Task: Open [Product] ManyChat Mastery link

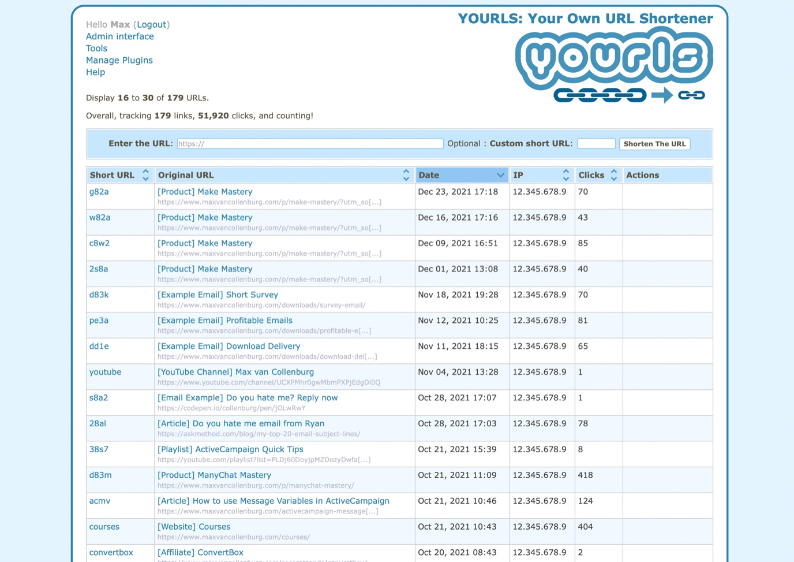Action: point(214,475)
